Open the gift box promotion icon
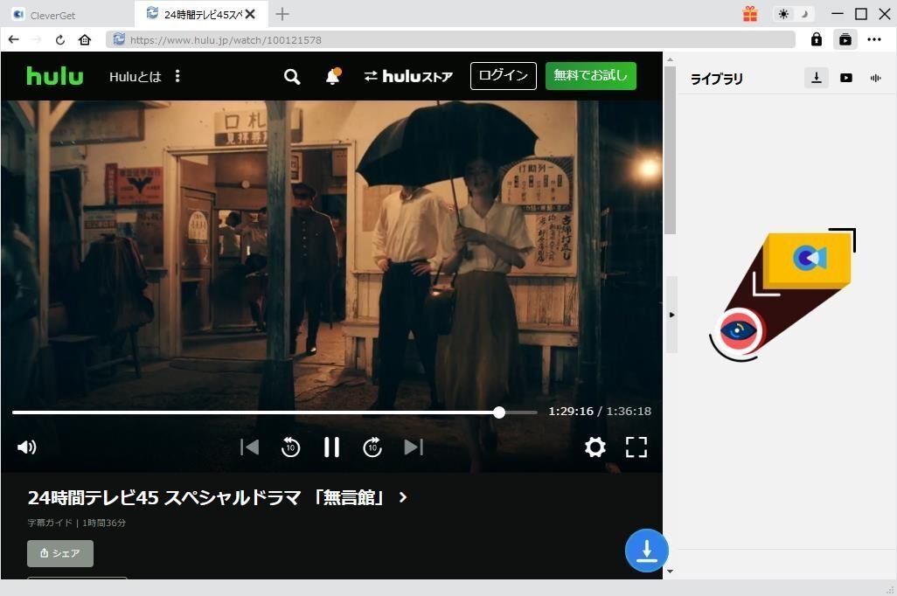897x596 pixels. tap(750, 14)
